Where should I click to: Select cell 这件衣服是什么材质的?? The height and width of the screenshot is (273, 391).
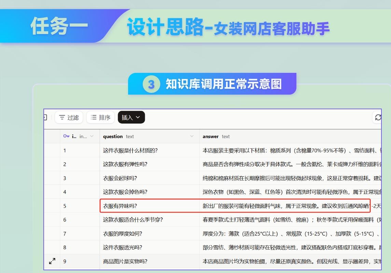150,150
